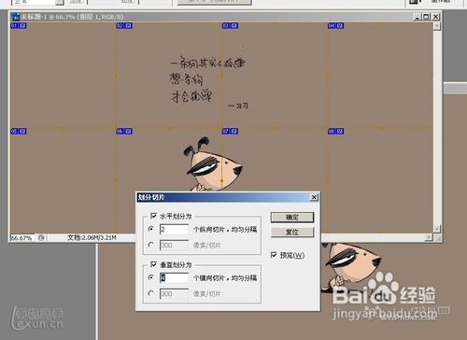The width and height of the screenshot is (467, 340).
Task: Select the 个纵向切片,均匀分隔 radio button
Action: [x=151, y=229]
